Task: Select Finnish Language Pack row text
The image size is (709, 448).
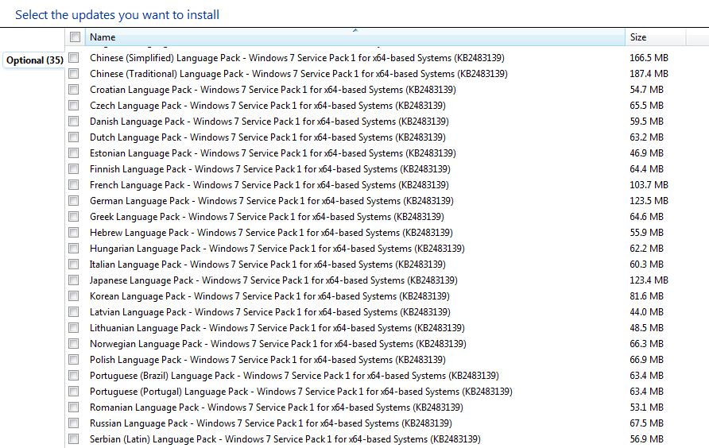Action: pos(270,168)
